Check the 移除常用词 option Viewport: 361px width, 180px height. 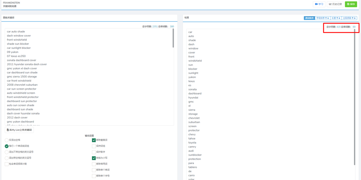pos(94,164)
